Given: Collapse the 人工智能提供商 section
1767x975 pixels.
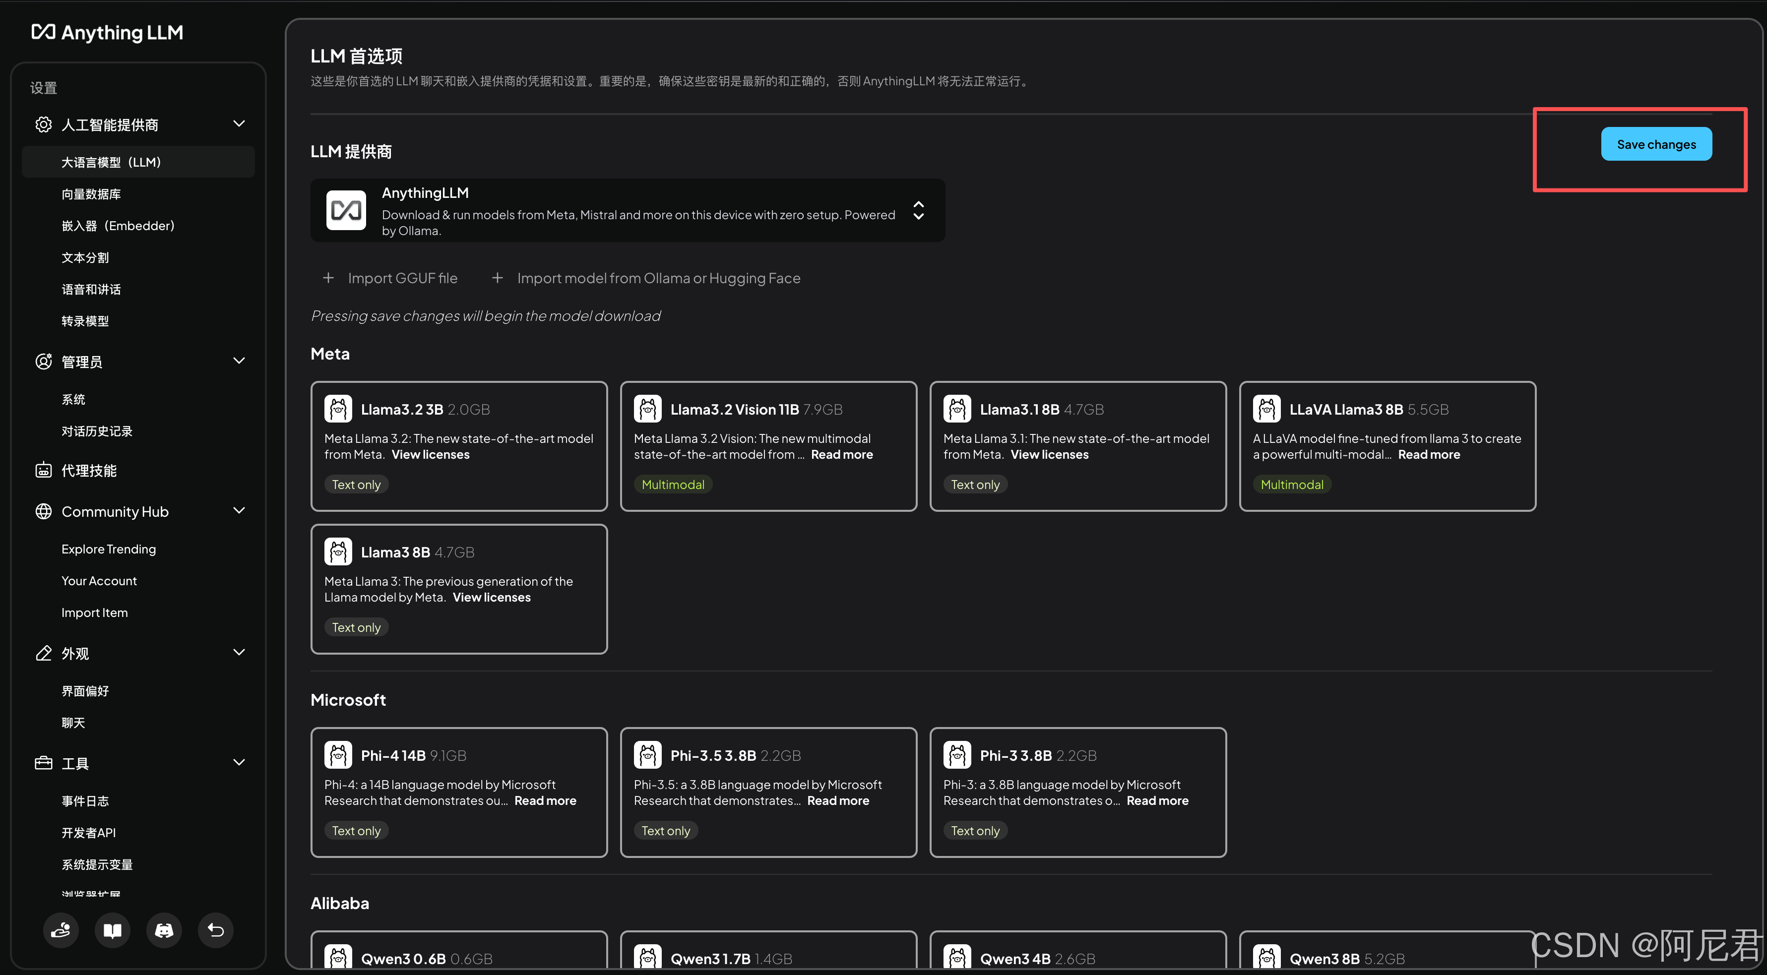Looking at the screenshot, I should (239, 124).
